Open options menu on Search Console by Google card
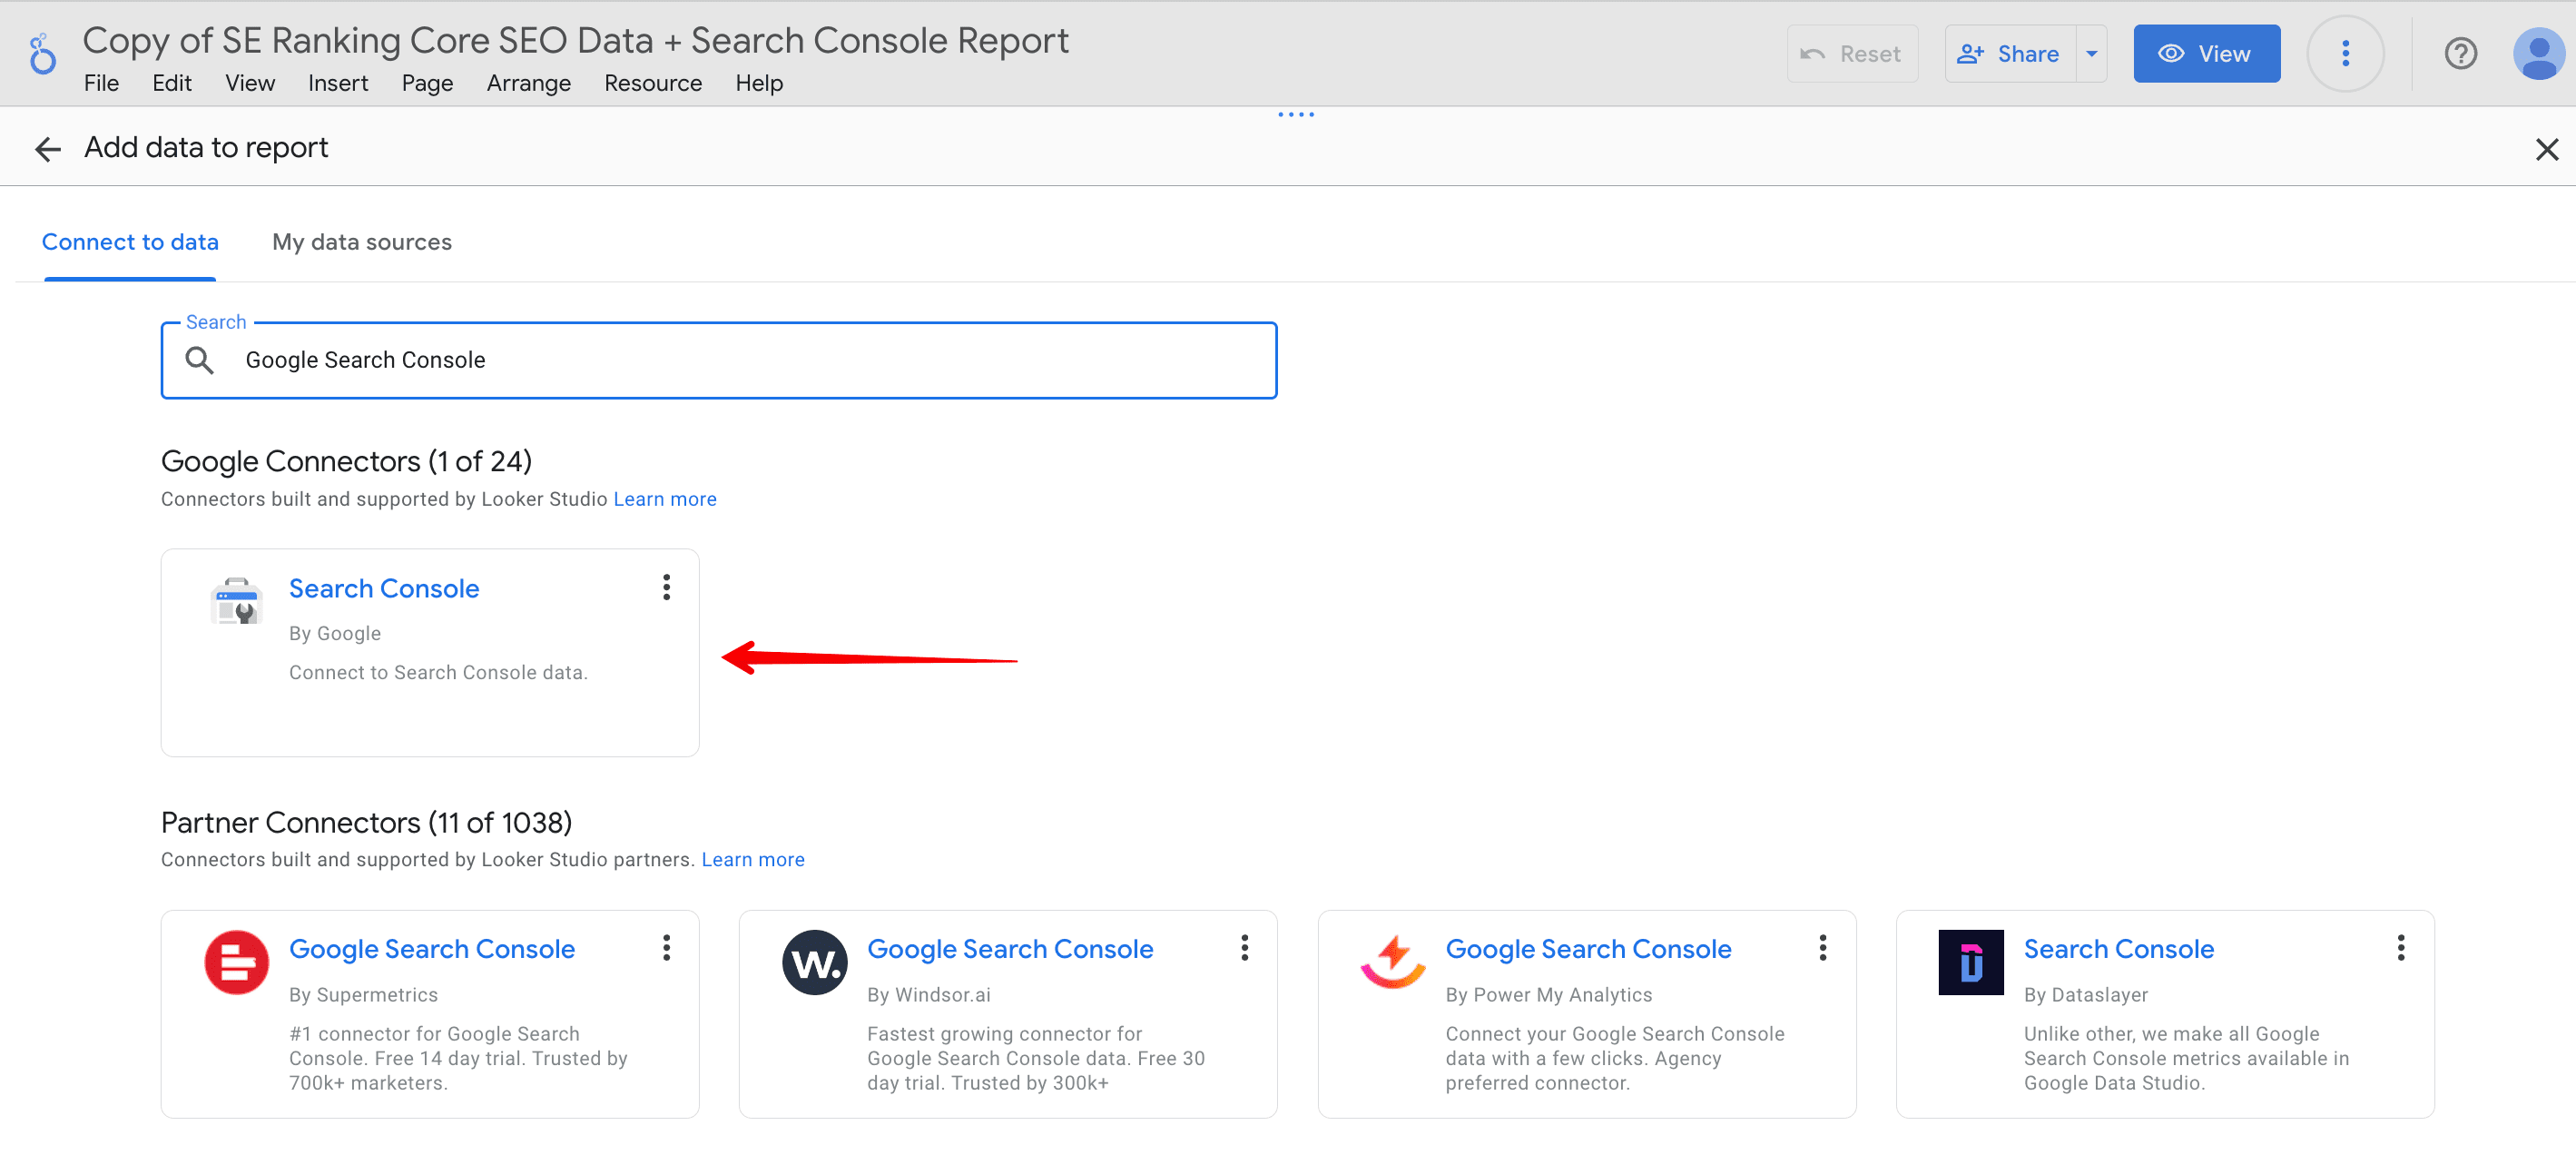 (x=666, y=587)
